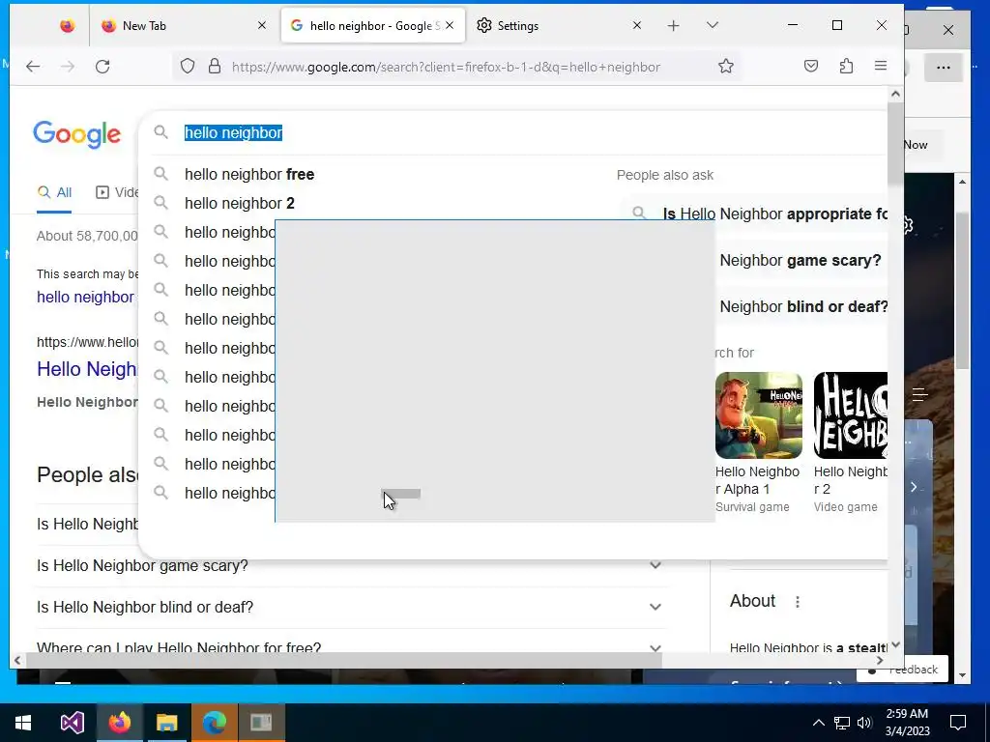Expand Is Hello Neighbor game scary question
The width and height of the screenshot is (990, 742).
click(x=350, y=565)
